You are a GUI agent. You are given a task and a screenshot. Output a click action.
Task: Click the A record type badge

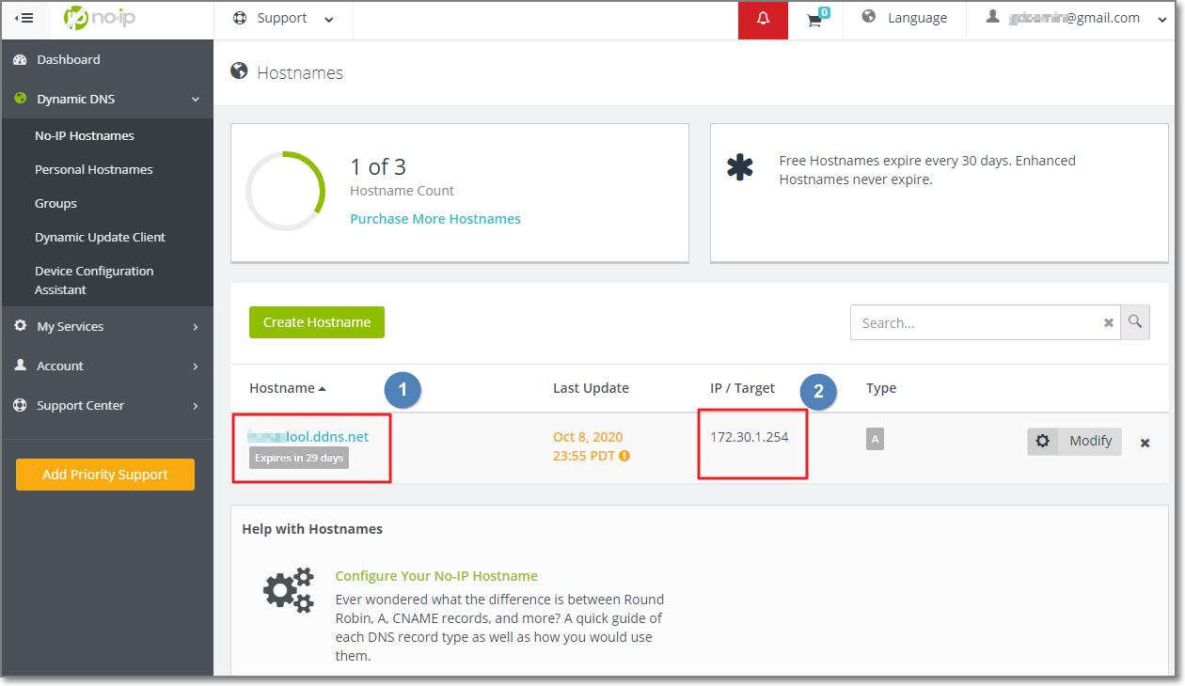pyautogui.click(x=875, y=439)
